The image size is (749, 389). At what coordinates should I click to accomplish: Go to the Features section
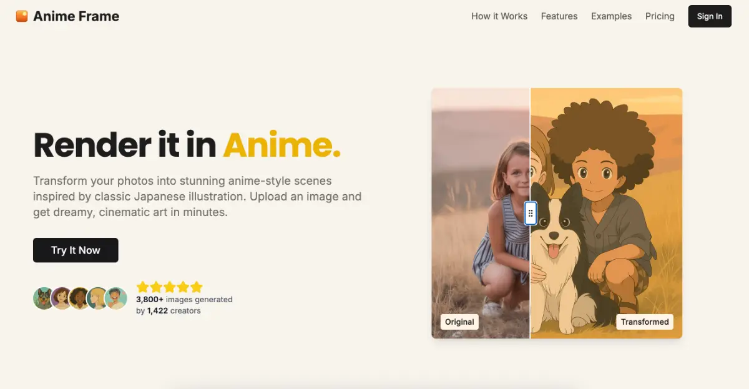coord(559,16)
